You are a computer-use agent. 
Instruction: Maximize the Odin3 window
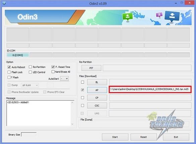(182, 3)
